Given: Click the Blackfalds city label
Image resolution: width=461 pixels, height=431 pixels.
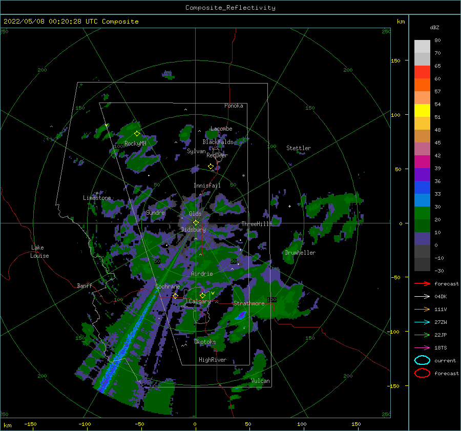Looking at the screenshot, I should (218, 142).
